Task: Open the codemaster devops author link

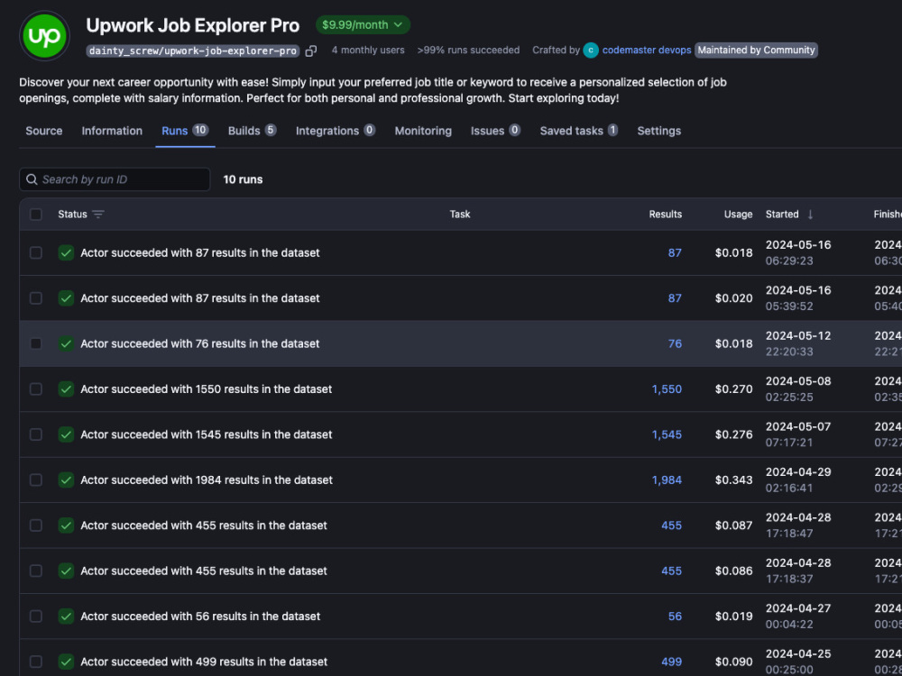Action: click(x=647, y=50)
